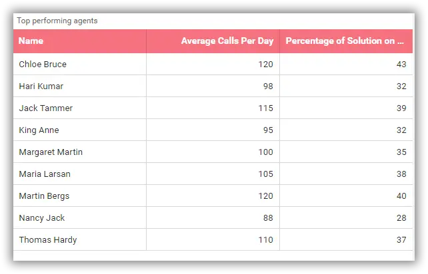
Task: Click the Percentage of Solution header
Action: pyautogui.click(x=345, y=41)
